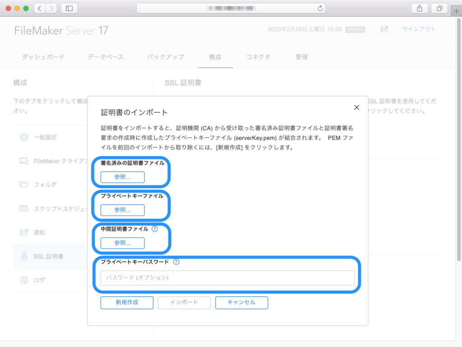
Task: Click the FileMaker Server 17 logo
Action: (61, 30)
